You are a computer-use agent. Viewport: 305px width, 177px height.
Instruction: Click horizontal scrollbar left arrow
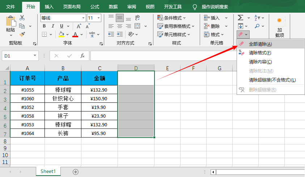click(x=213, y=172)
